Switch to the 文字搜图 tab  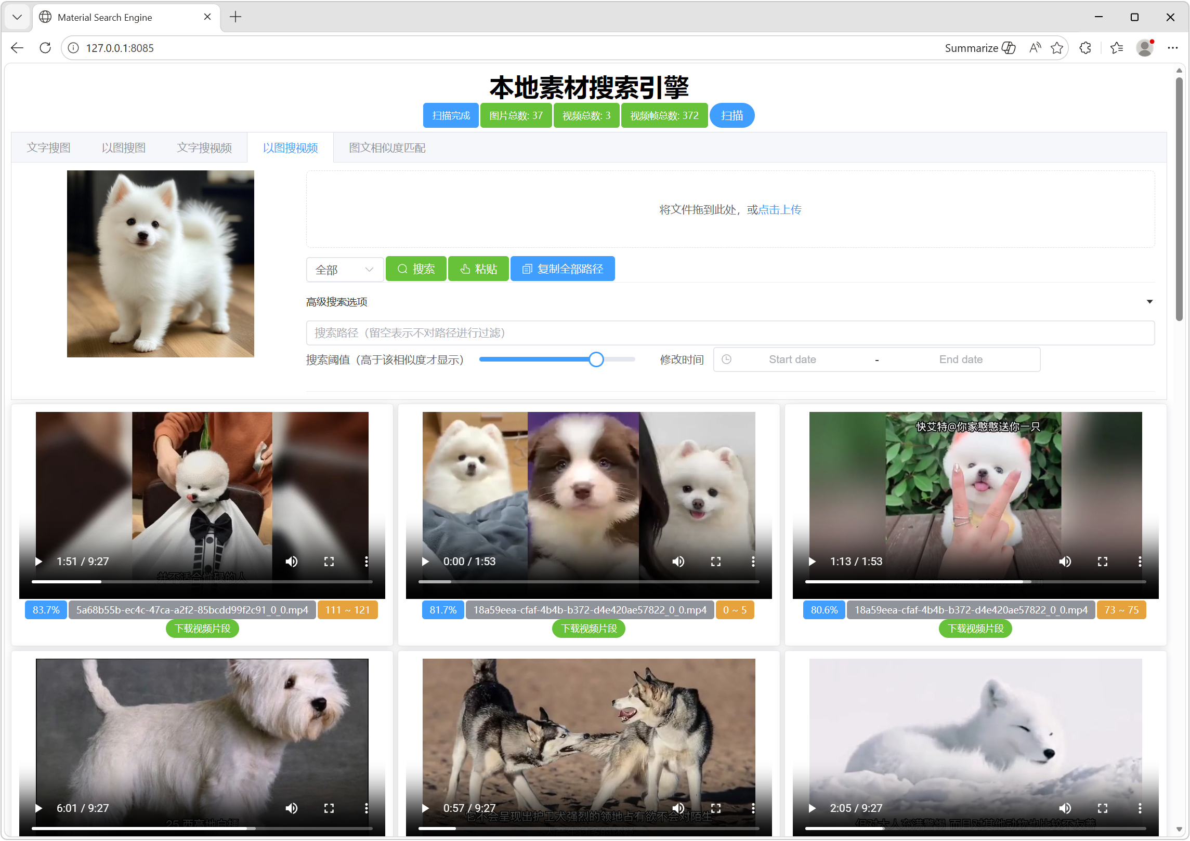[49, 148]
